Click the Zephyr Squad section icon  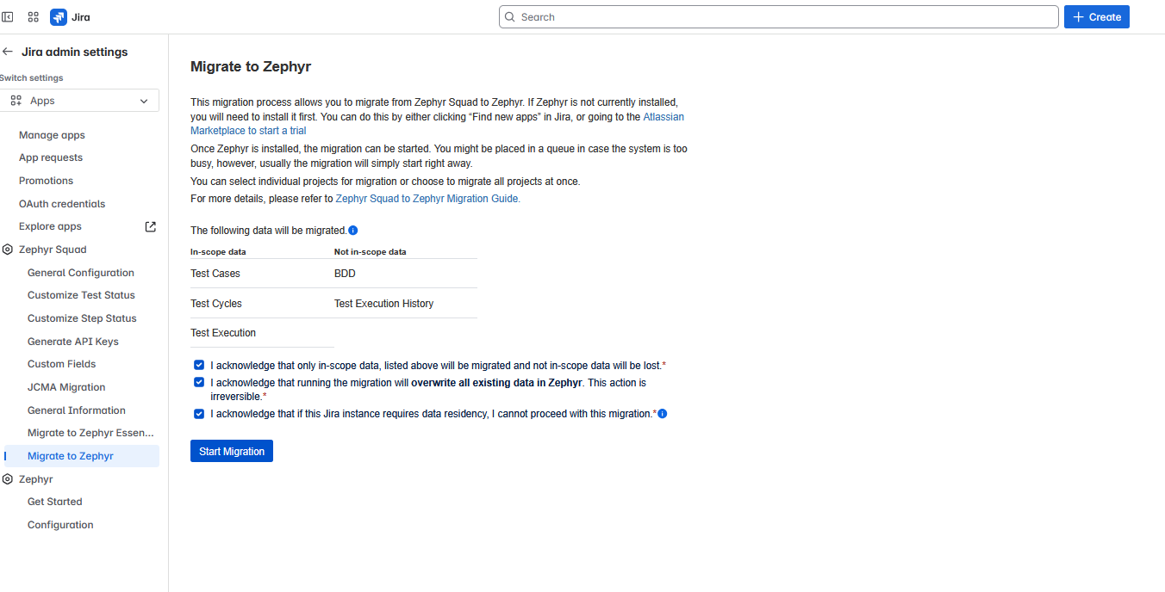click(x=8, y=250)
